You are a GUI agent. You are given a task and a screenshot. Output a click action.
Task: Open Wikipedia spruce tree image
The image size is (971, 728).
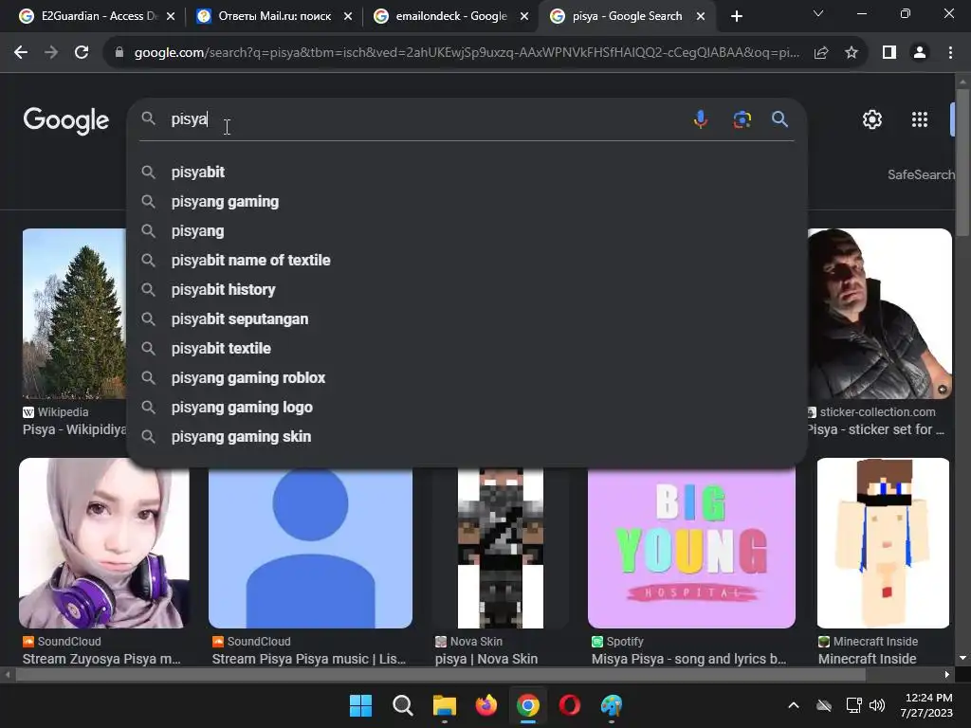[x=74, y=314]
